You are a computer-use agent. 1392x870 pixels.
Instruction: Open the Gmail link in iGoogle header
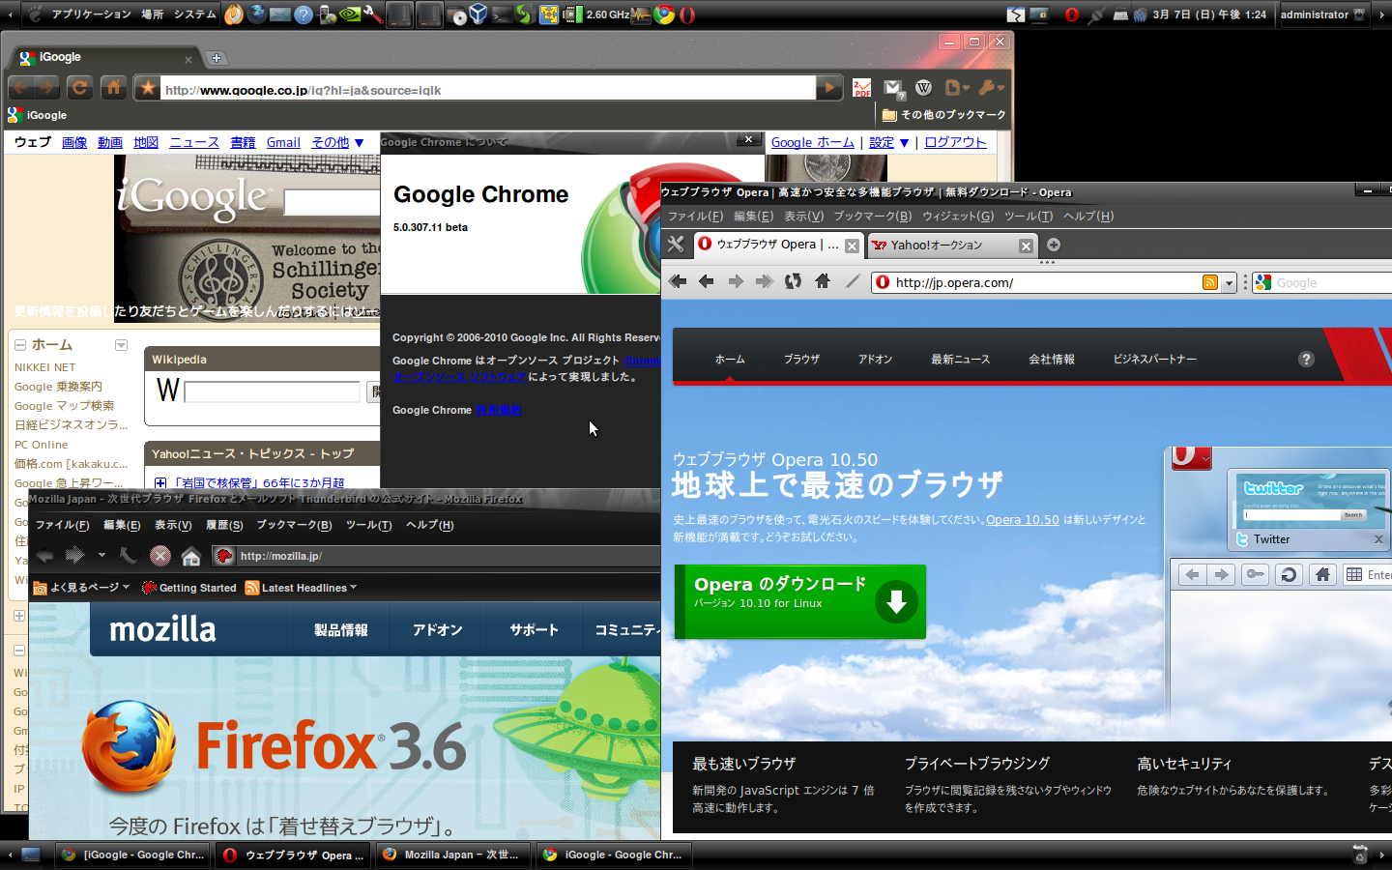pos(283,142)
